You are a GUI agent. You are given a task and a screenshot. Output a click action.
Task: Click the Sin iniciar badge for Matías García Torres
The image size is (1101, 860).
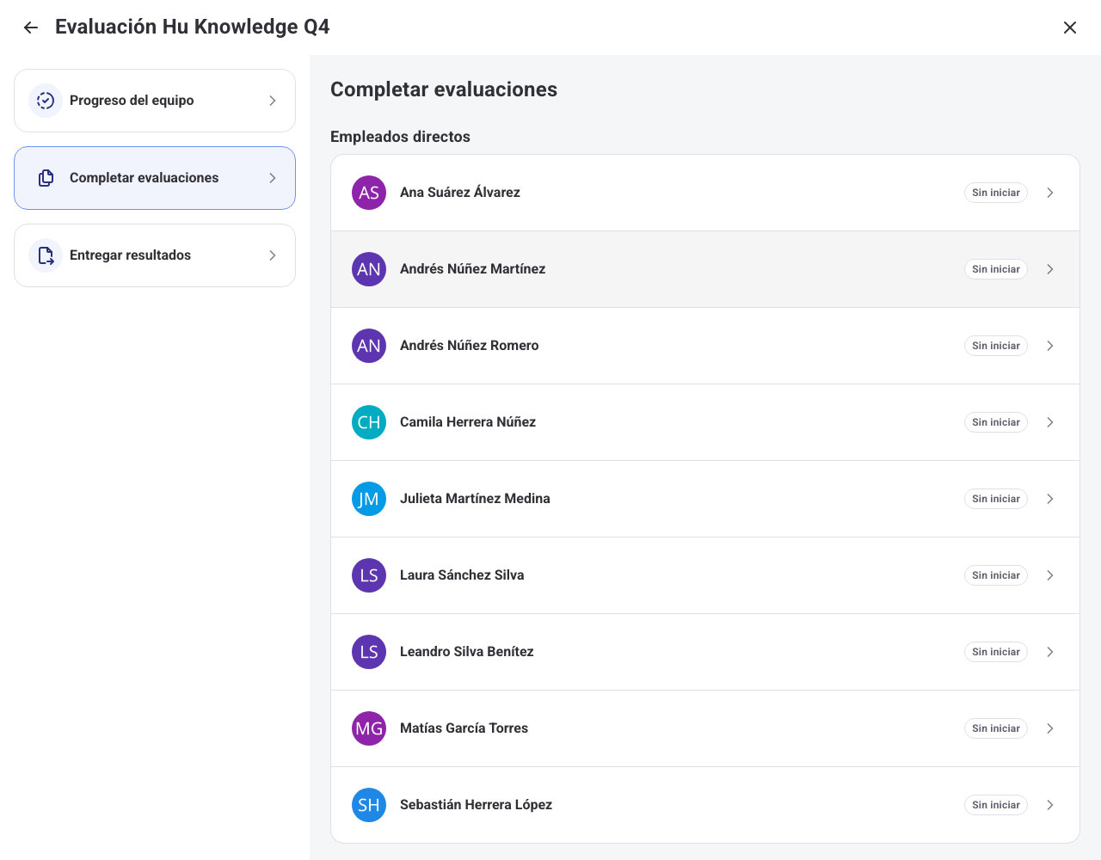pyautogui.click(x=996, y=728)
